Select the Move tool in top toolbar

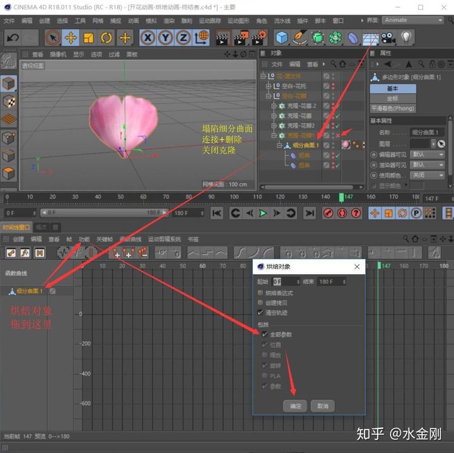[x=71, y=37]
